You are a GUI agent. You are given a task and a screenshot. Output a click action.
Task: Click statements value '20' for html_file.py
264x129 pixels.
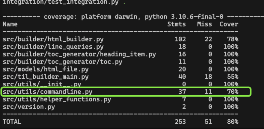click(182, 69)
